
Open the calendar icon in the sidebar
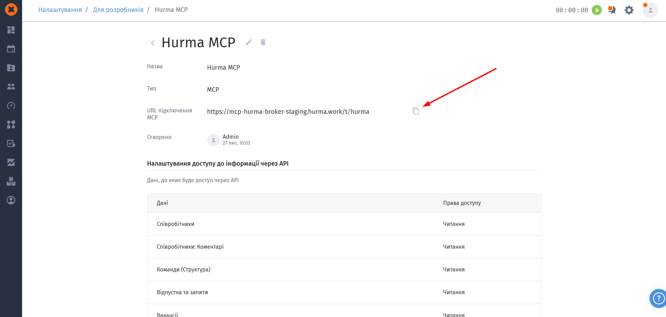(x=11, y=49)
